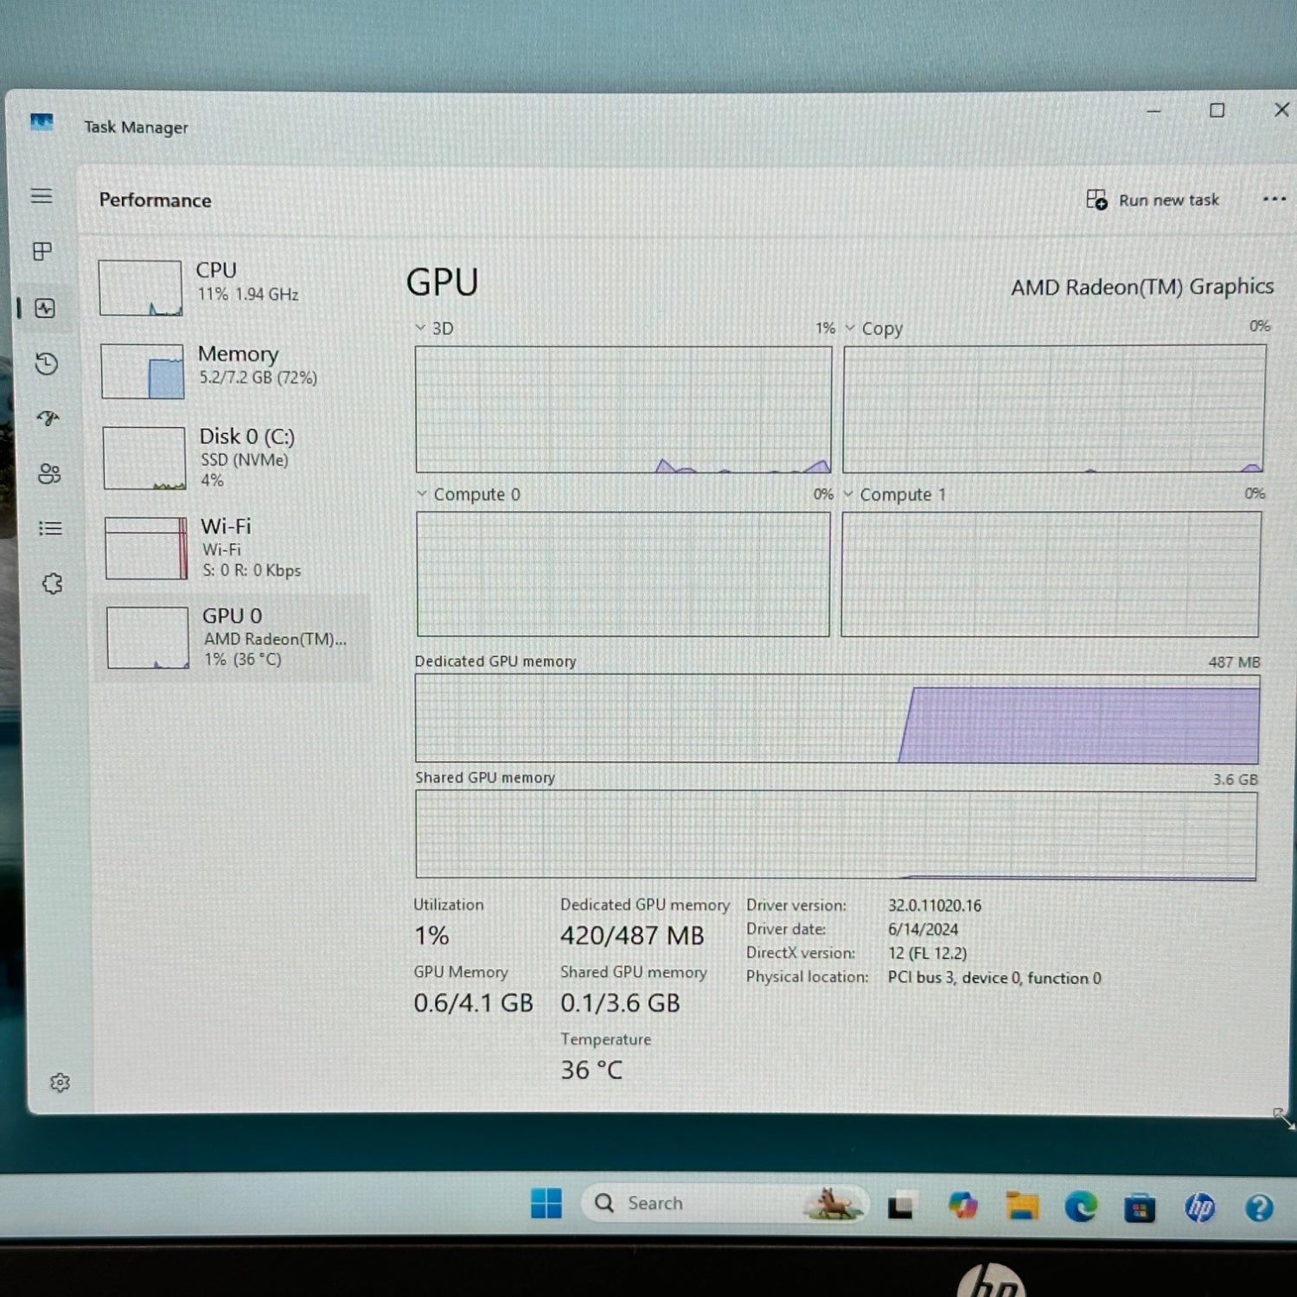
Task: Open the App history page icon
Action: 47,363
